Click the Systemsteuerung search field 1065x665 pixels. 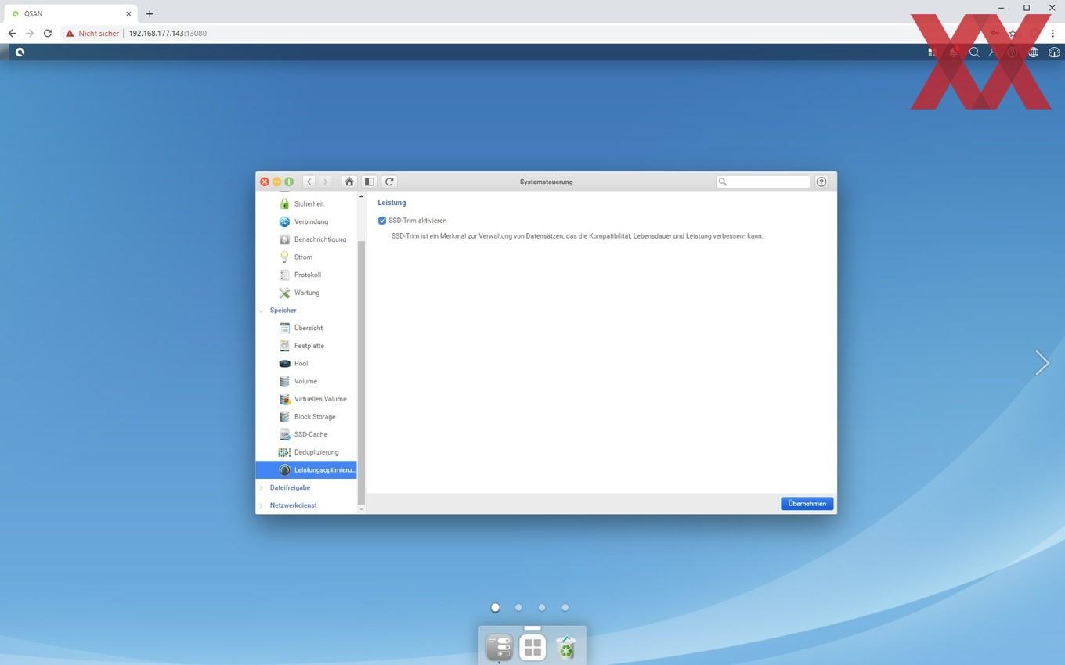point(764,182)
